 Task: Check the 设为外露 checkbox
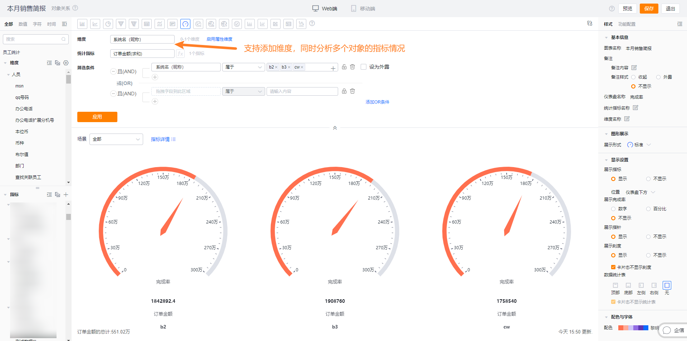(364, 67)
